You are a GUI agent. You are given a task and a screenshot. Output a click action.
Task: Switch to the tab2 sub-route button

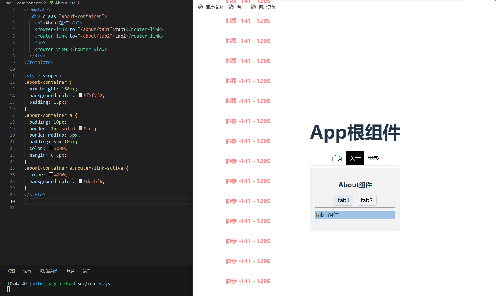point(366,200)
